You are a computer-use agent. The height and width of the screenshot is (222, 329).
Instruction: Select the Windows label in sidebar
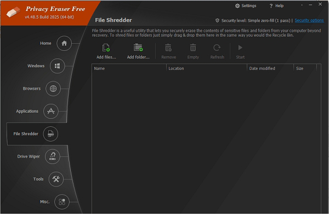tap(36, 66)
